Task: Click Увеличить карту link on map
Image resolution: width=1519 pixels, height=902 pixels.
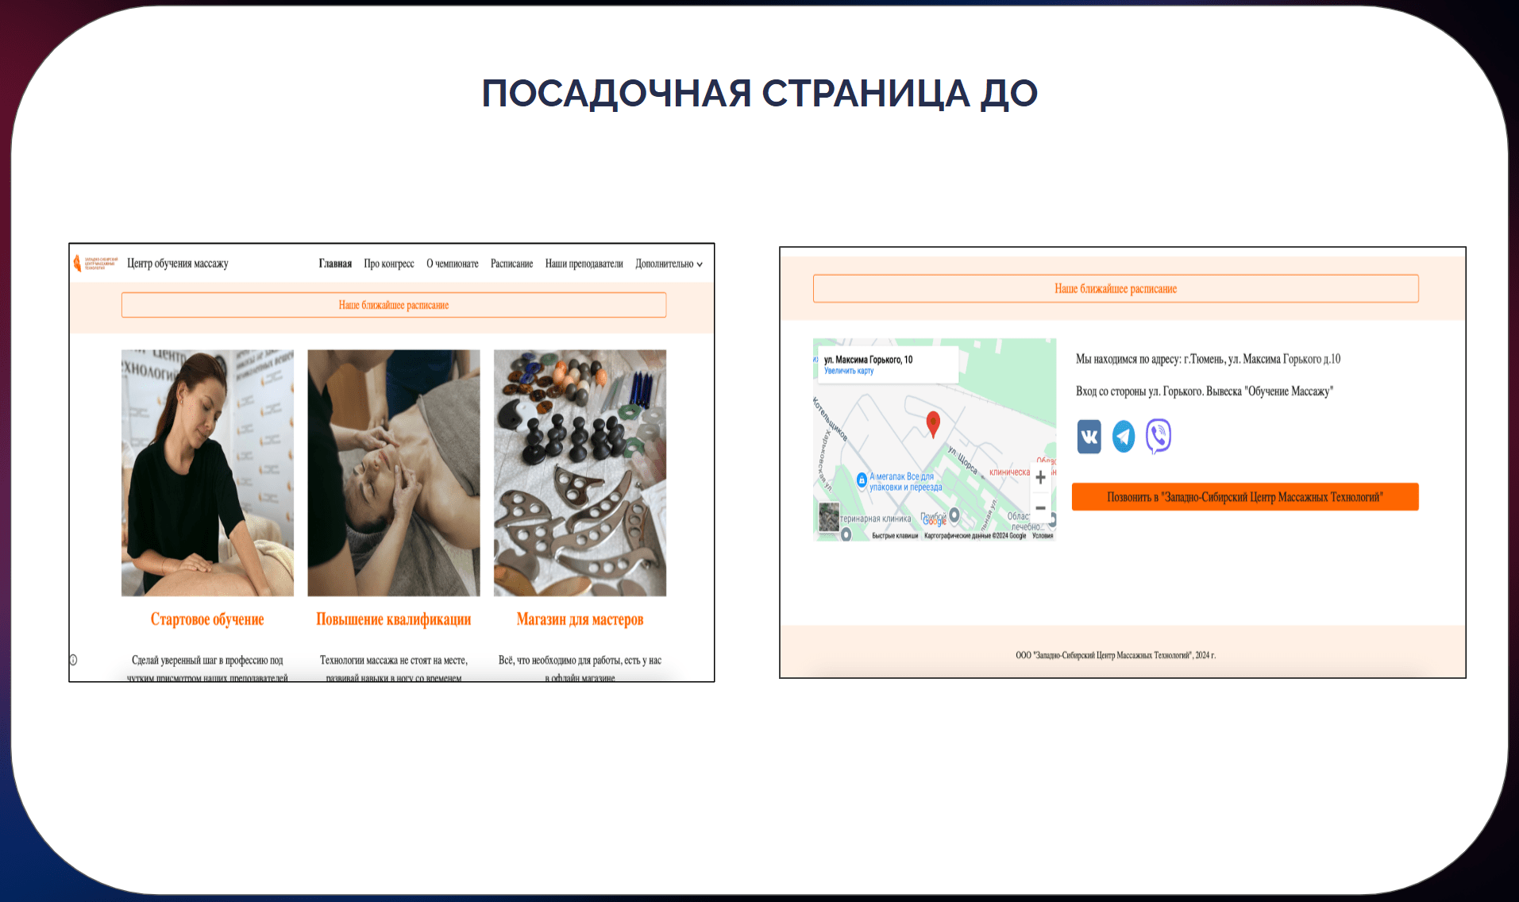Action: tap(849, 371)
